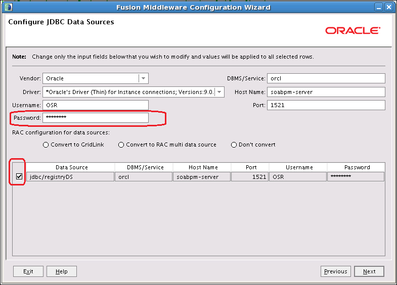
Task: Click the Host Name input field
Action: click(326, 92)
